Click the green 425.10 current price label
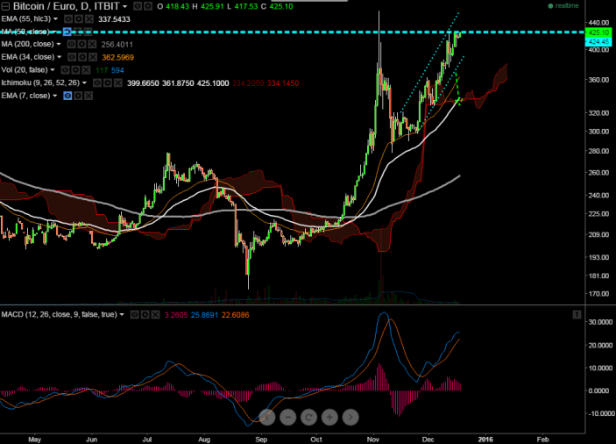Image resolution: width=616 pixels, height=444 pixels. coord(598,32)
